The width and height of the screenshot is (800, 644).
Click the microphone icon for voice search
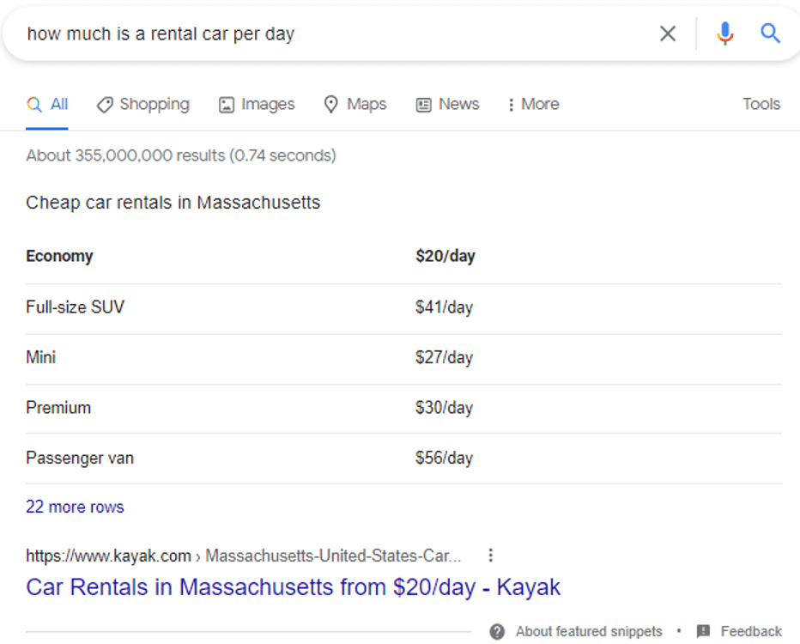pyautogui.click(x=725, y=33)
